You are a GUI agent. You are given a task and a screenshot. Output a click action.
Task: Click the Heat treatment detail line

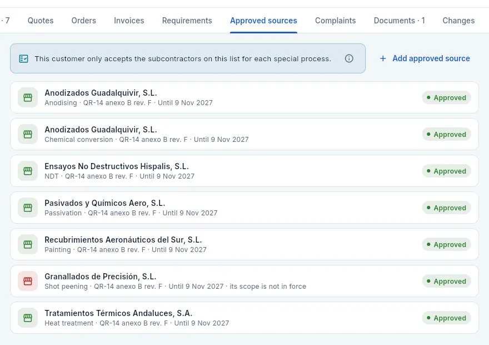click(137, 323)
